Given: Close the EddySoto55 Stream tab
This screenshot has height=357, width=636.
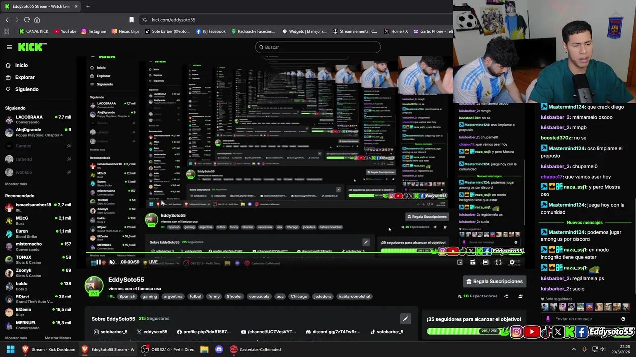Looking at the screenshot, I should point(76,6).
